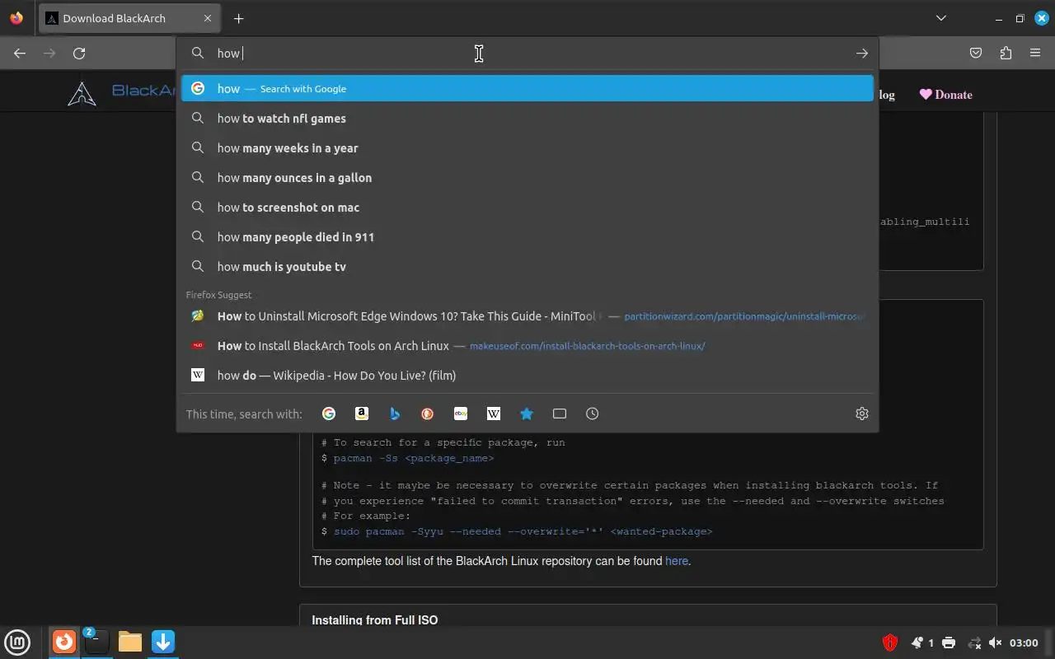Open the Files folder taskbar icon

(x=130, y=641)
